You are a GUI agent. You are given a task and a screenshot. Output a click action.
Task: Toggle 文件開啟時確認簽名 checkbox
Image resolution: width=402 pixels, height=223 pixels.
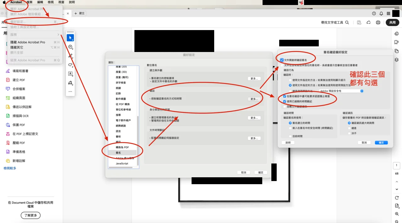coord(282,60)
